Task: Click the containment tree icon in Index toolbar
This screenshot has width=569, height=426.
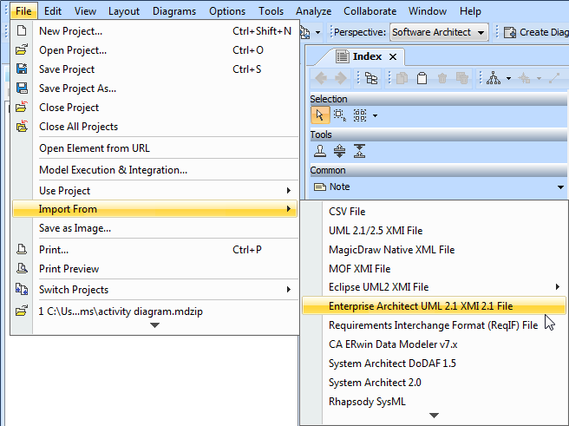Action: coord(371,79)
